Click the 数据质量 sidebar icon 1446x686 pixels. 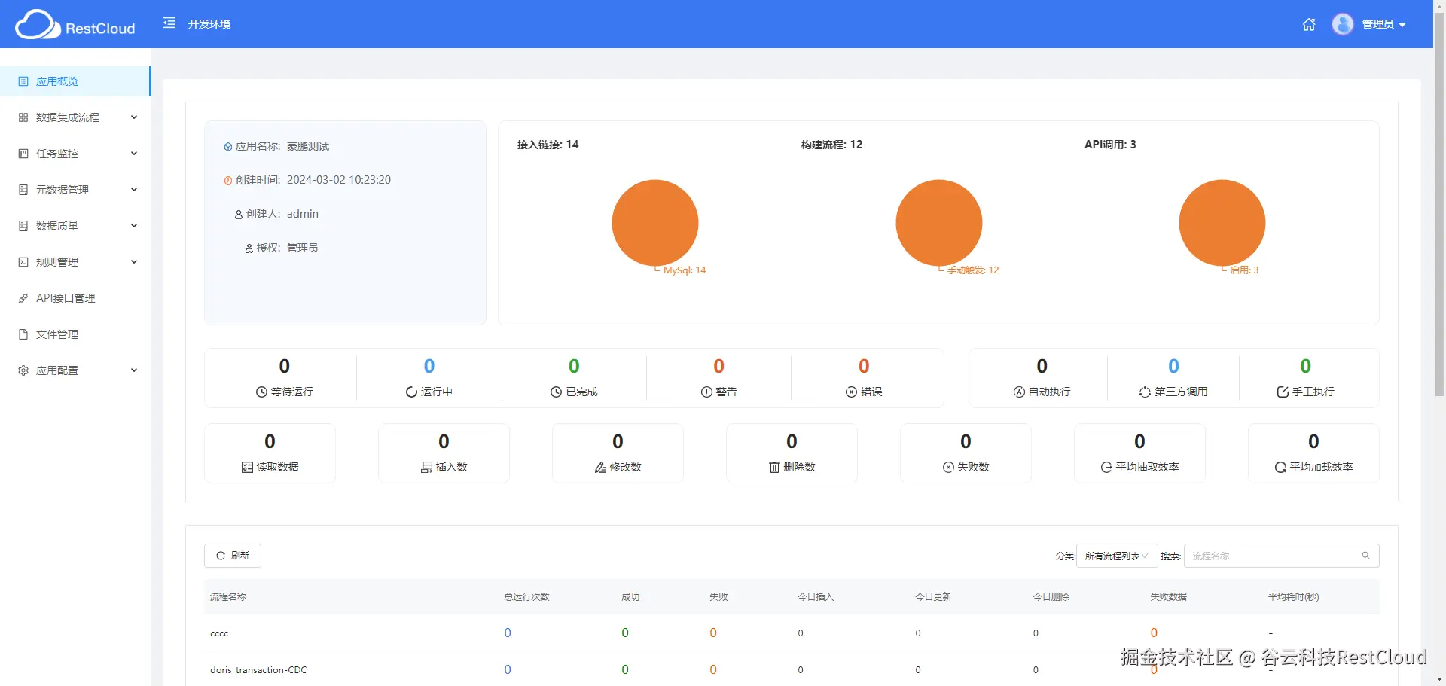pos(23,226)
